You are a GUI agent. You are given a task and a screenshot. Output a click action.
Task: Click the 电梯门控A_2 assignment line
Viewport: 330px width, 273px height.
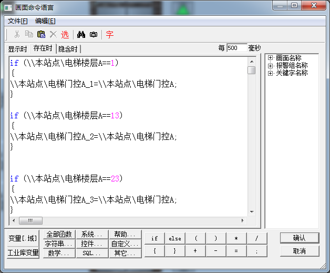94,137
